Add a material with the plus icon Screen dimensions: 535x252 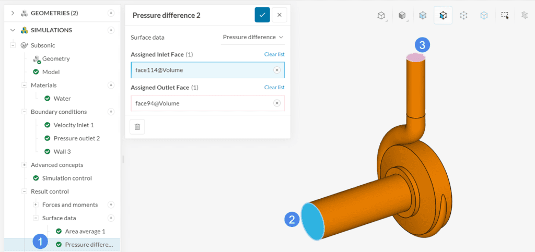(x=111, y=85)
